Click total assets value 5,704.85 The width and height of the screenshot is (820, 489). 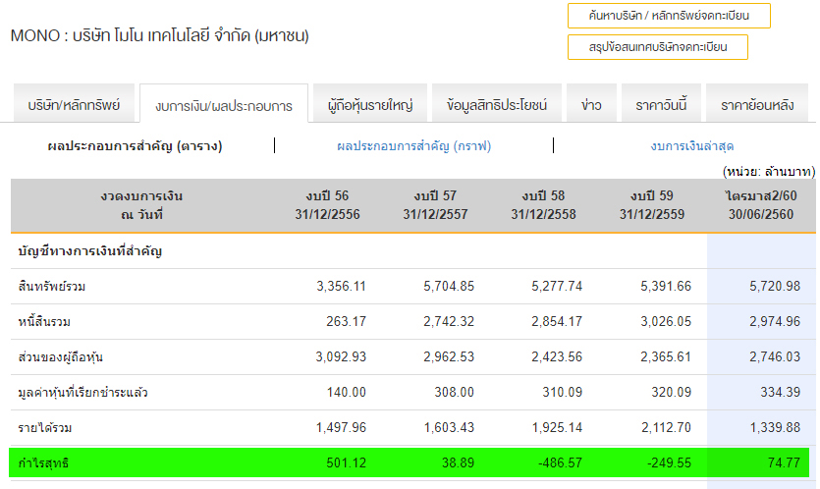click(449, 286)
